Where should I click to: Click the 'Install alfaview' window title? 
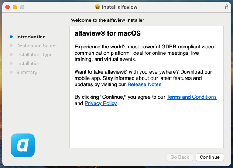coord(120,7)
